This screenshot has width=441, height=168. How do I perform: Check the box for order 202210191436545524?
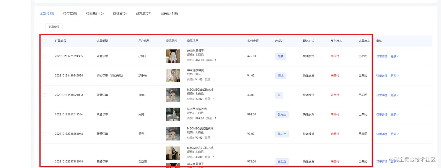pos(45,76)
